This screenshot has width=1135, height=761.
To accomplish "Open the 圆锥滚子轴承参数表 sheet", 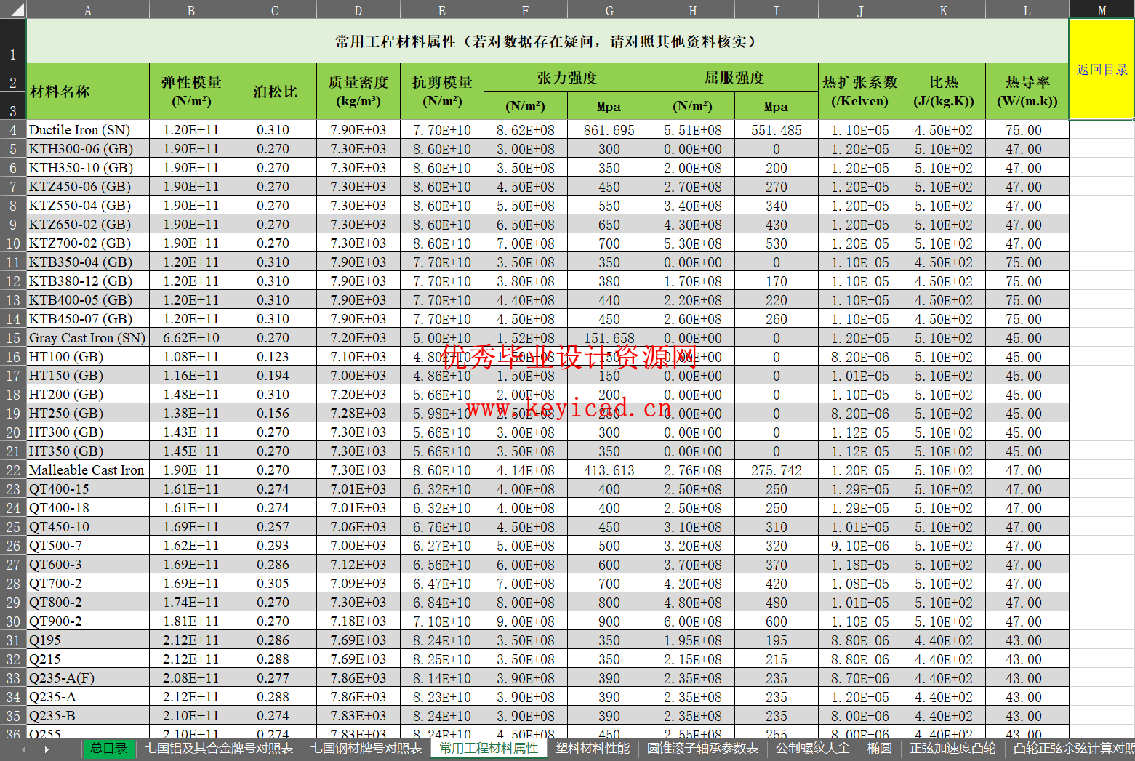I will (x=700, y=748).
